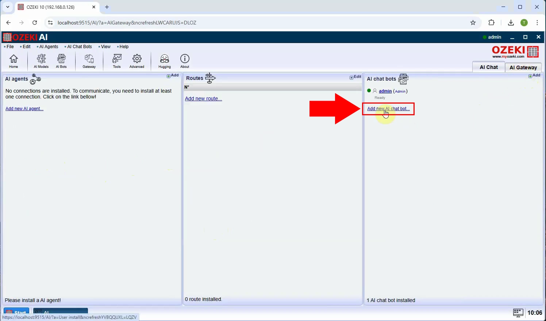Open the Home toolbar icon
The height and width of the screenshot is (321, 546).
[14, 61]
